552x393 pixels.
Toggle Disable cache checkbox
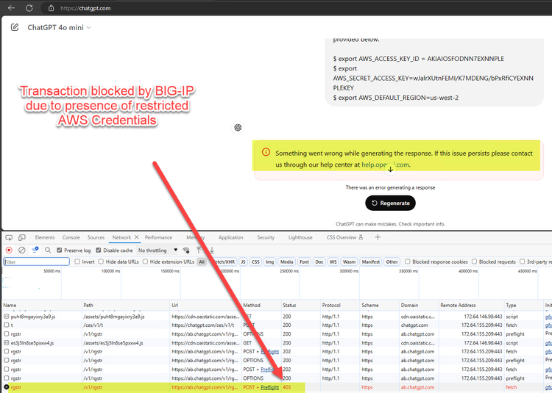(x=98, y=250)
